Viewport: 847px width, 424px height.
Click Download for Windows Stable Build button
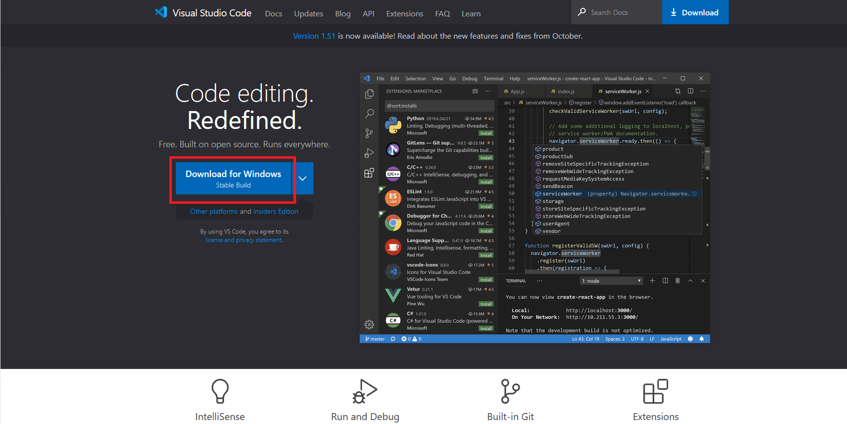pyautogui.click(x=233, y=179)
